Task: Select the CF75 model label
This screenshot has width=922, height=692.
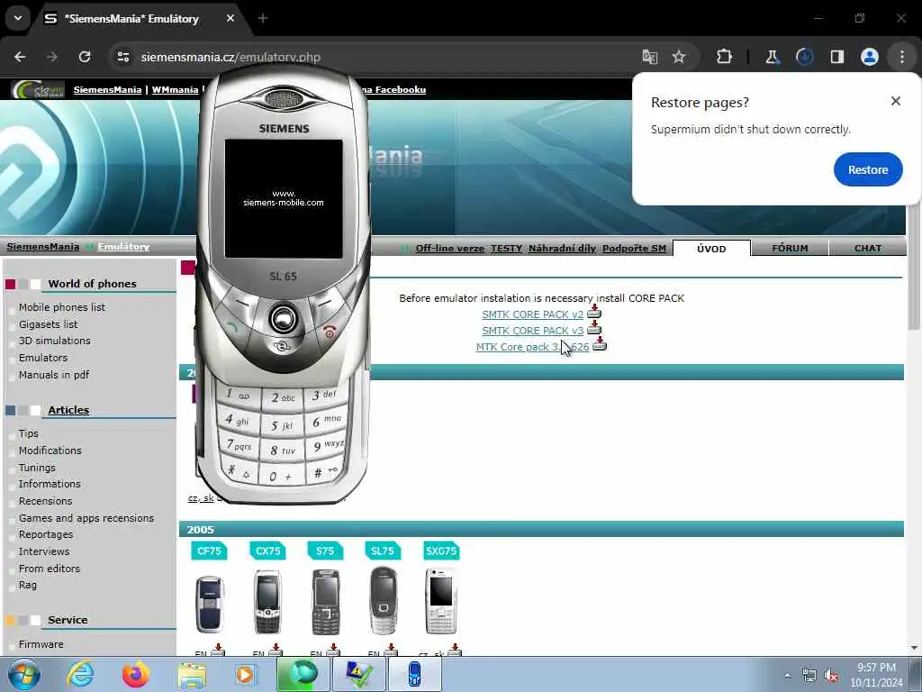Action: (x=209, y=551)
